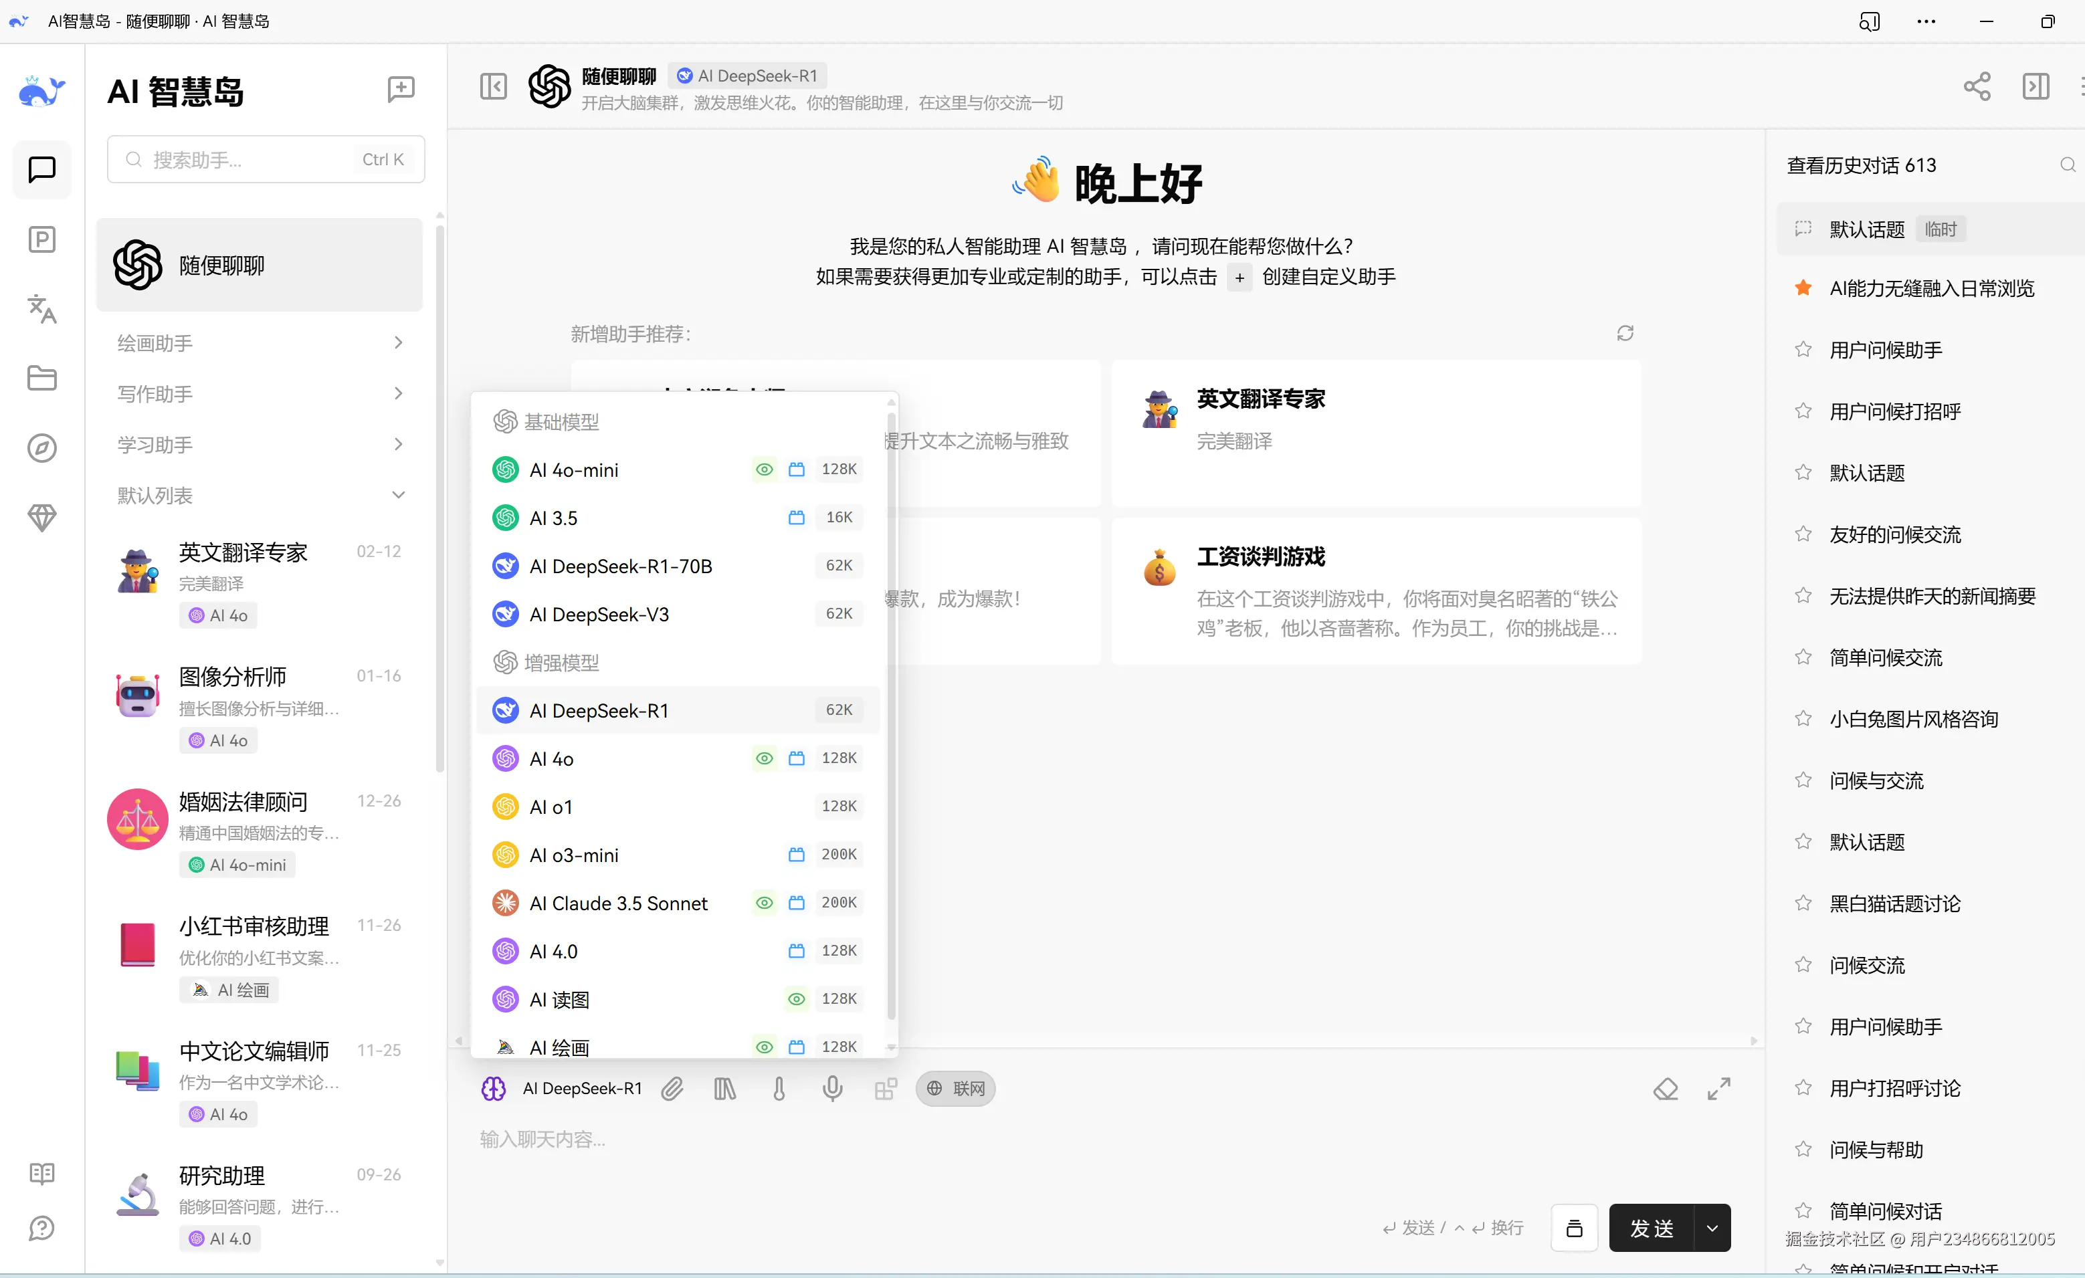Select the translation icon in the left sidebar
Screen dimensions: 2085x1278
pos(41,310)
